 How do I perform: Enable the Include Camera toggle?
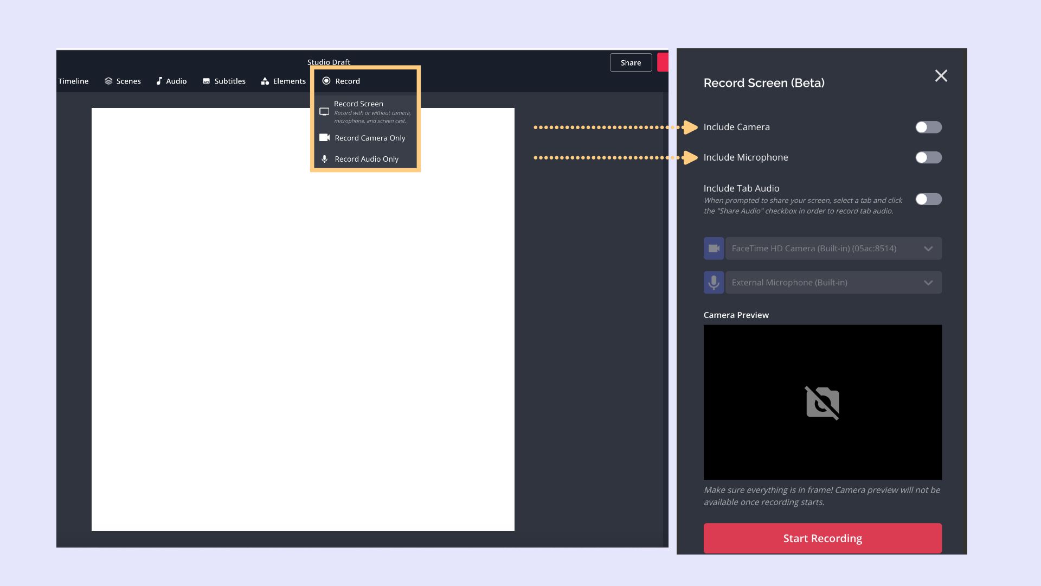[928, 127]
